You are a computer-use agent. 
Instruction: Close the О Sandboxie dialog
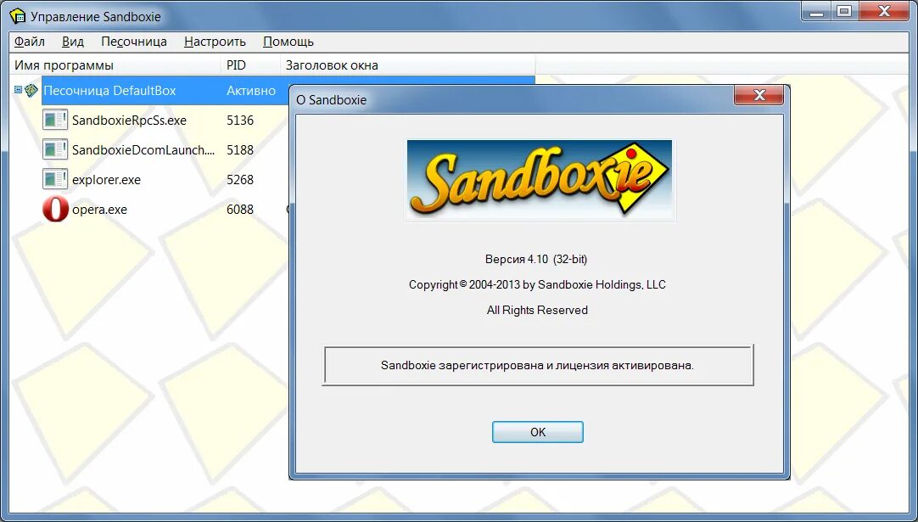pyautogui.click(x=758, y=95)
